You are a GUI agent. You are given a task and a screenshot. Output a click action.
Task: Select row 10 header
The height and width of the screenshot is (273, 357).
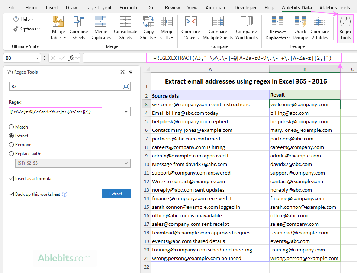pos(147,164)
